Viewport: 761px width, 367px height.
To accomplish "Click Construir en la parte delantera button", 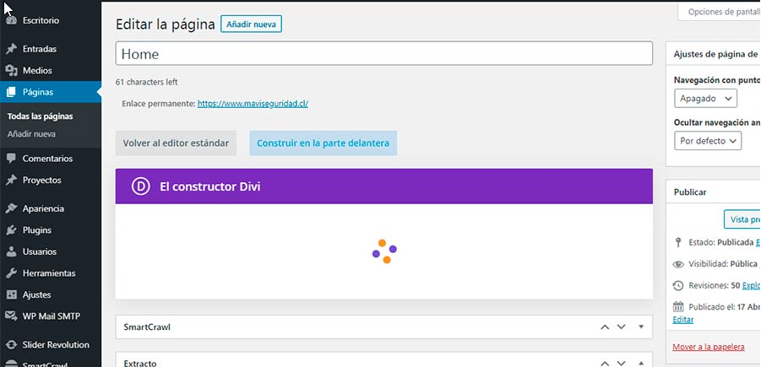I will click(x=323, y=143).
